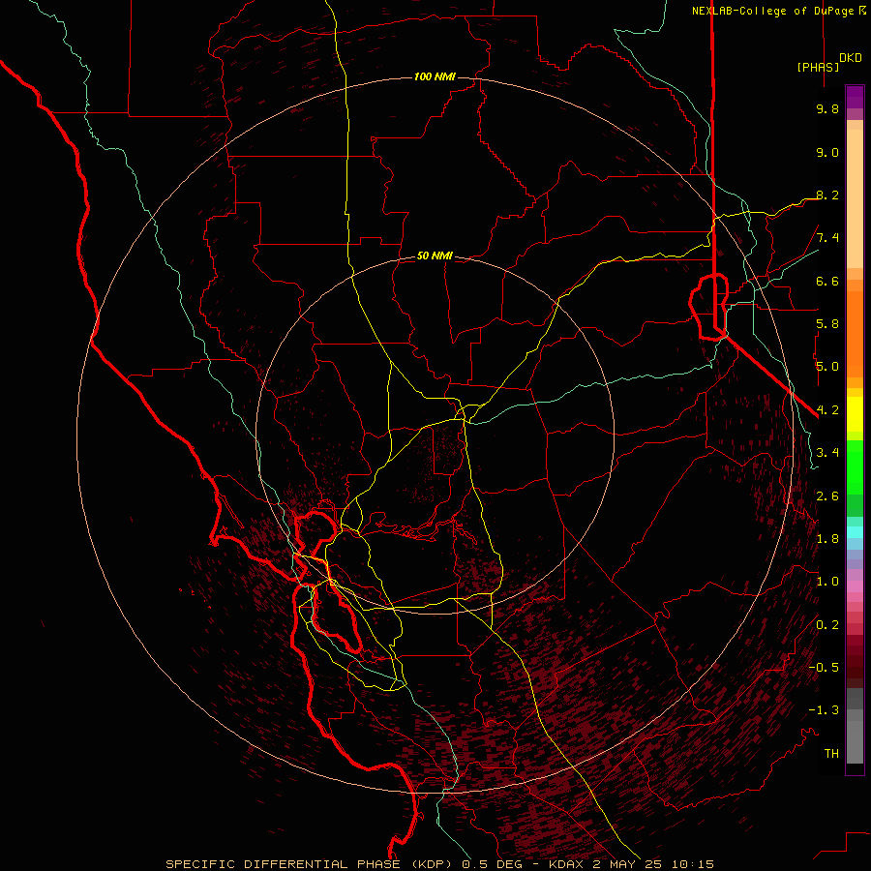Click the [PHAS] legend unit label

[818, 67]
